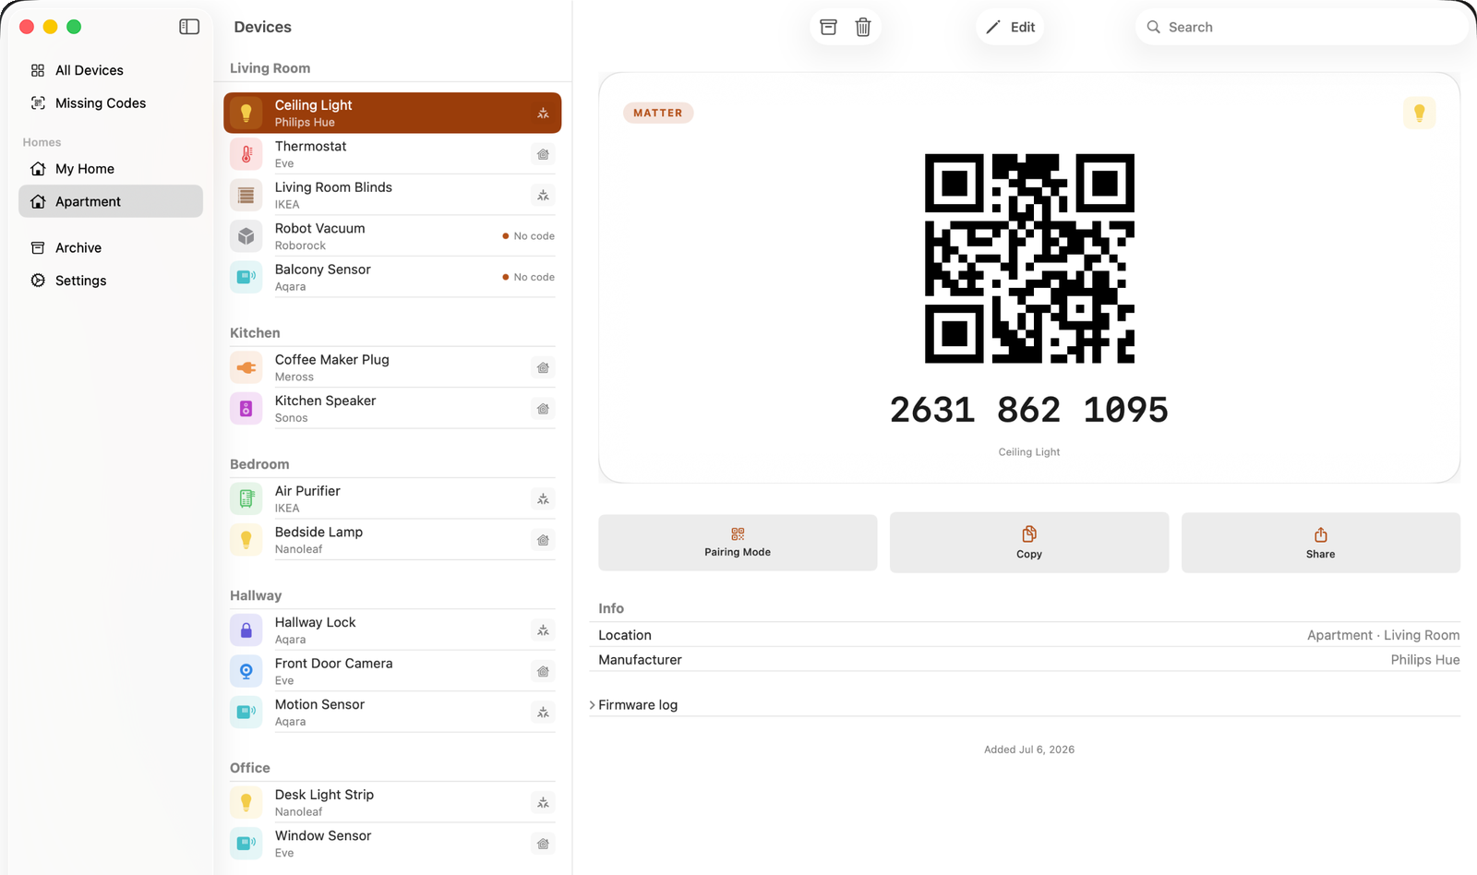
Task: Click the Living Room Blinds device icon
Action: (x=246, y=196)
